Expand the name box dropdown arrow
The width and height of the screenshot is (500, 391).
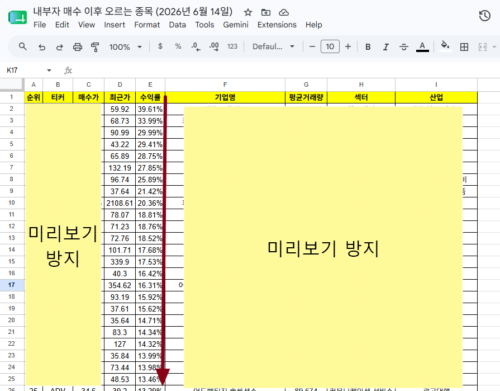coord(49,70)
